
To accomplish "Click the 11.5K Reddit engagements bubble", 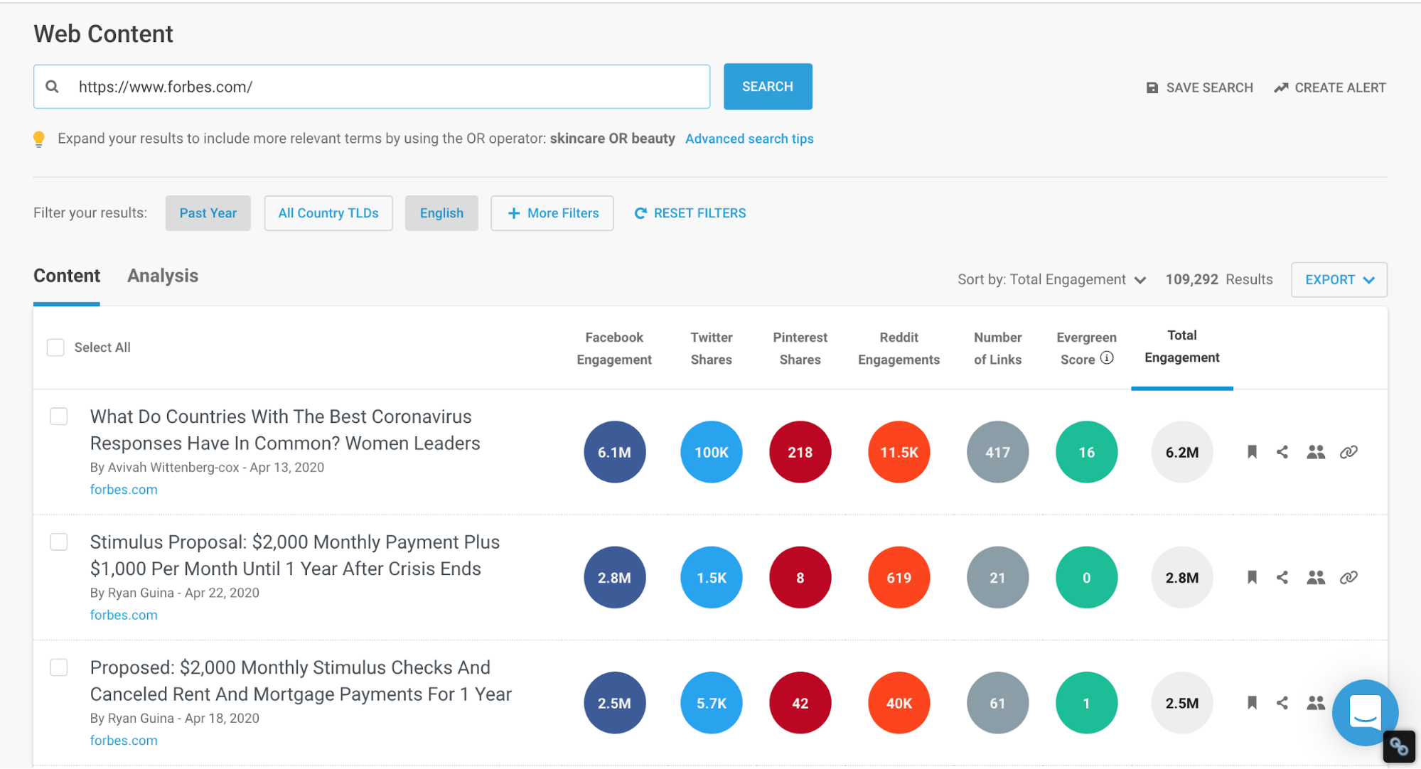I will click(x=899, y=452).
